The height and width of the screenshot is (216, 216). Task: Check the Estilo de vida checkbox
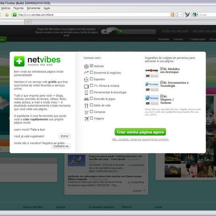92,105
